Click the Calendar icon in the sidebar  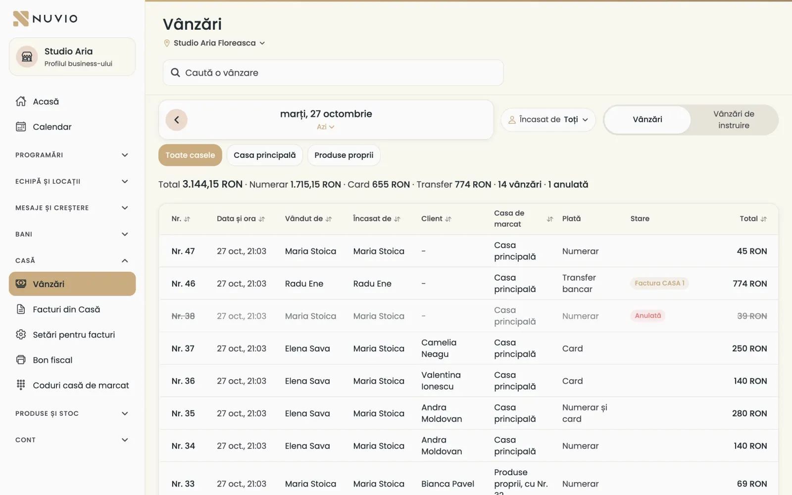(21, 127)
